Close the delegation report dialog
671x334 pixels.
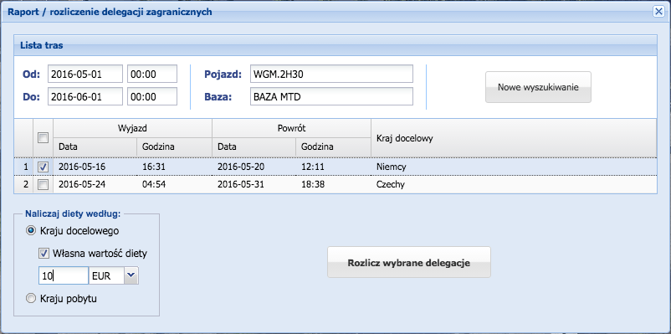658,12
